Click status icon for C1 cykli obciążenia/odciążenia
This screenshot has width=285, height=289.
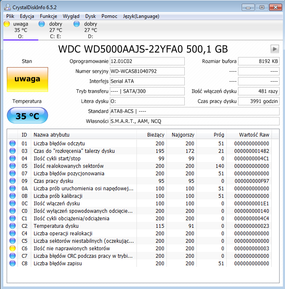12,218
